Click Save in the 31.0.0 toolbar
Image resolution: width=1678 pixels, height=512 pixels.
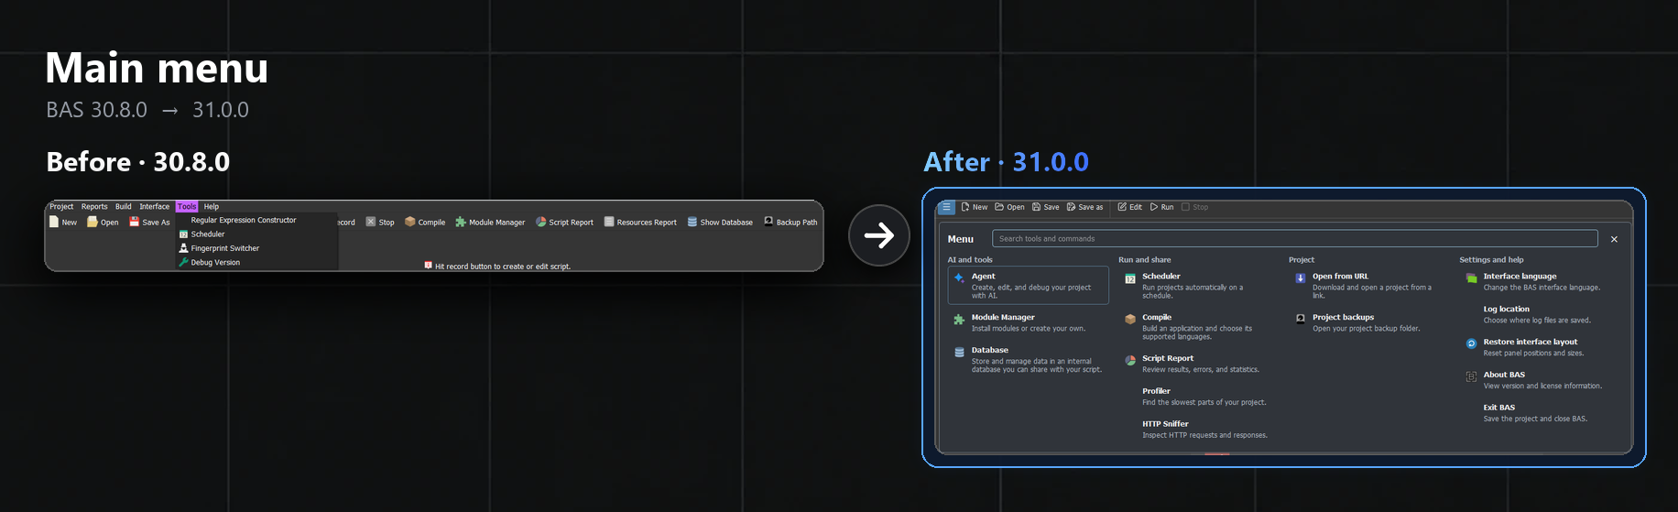pyautogui.click(x=1045, y=207)
